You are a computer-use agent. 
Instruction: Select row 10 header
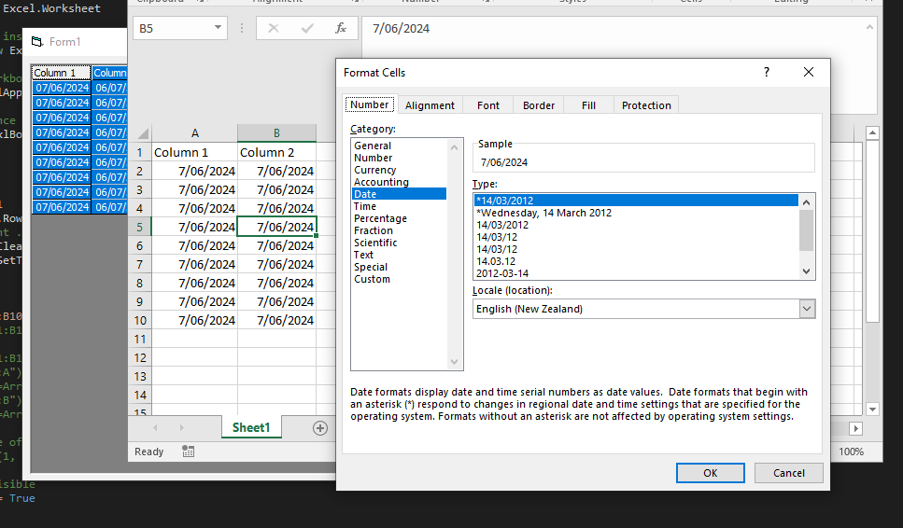pyautogui.click(x=139, y=320)
